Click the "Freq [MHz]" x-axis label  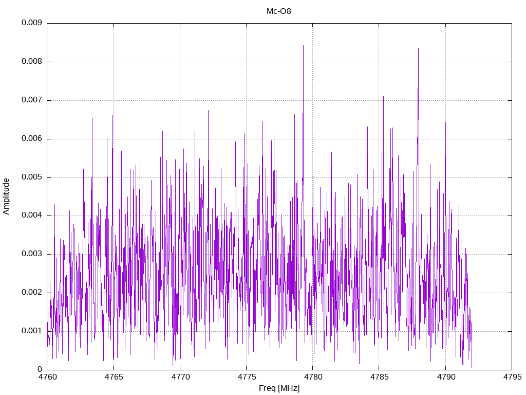click(279, 388)
